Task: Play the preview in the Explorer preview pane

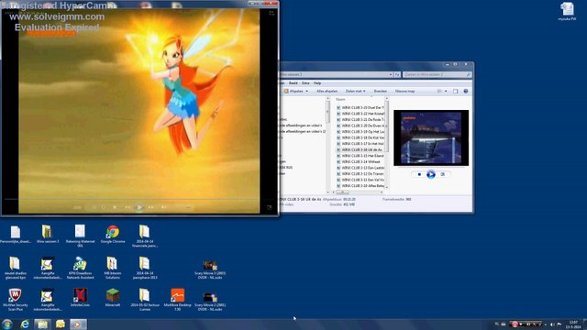Action: (431, 174)
